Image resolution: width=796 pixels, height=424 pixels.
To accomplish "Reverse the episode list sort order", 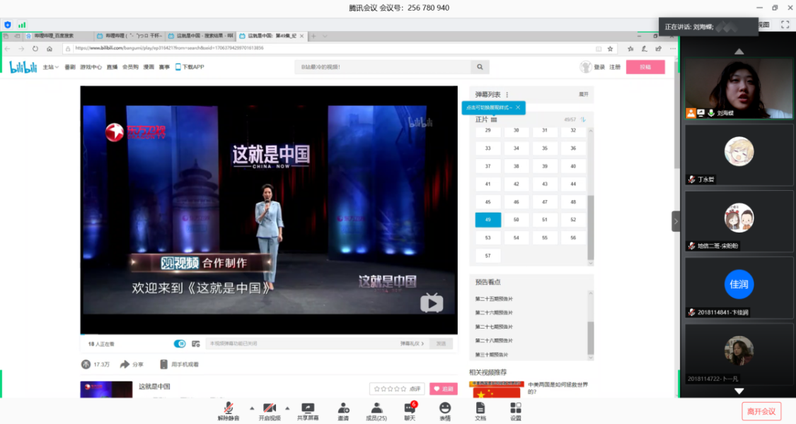I will coord(583,119).
